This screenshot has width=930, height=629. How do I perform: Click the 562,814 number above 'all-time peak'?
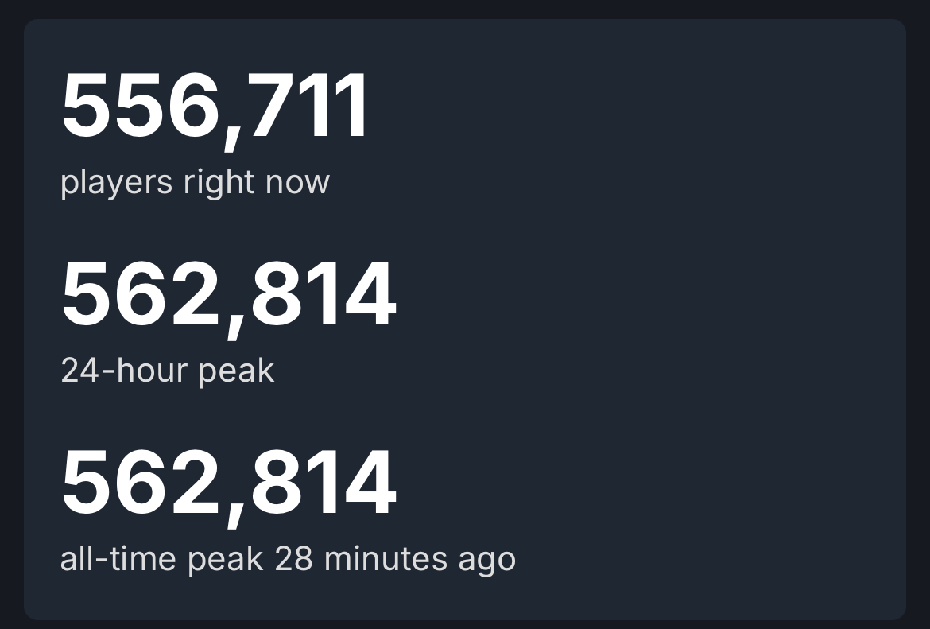pos(228,484)
